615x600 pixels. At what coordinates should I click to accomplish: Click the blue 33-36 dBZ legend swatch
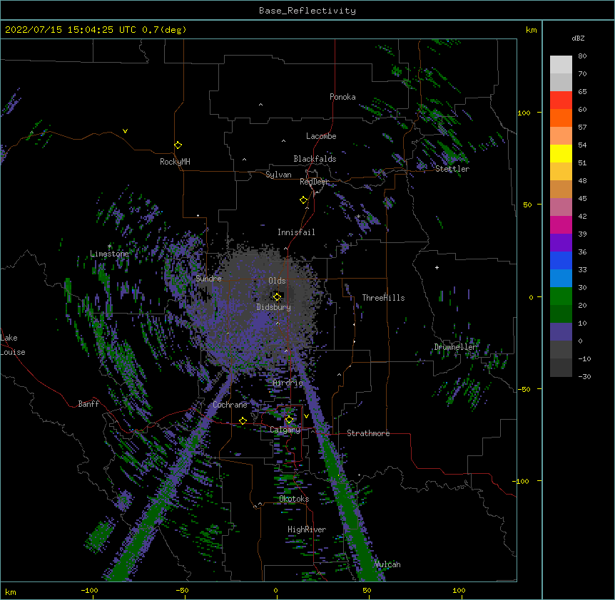point(561,261)
